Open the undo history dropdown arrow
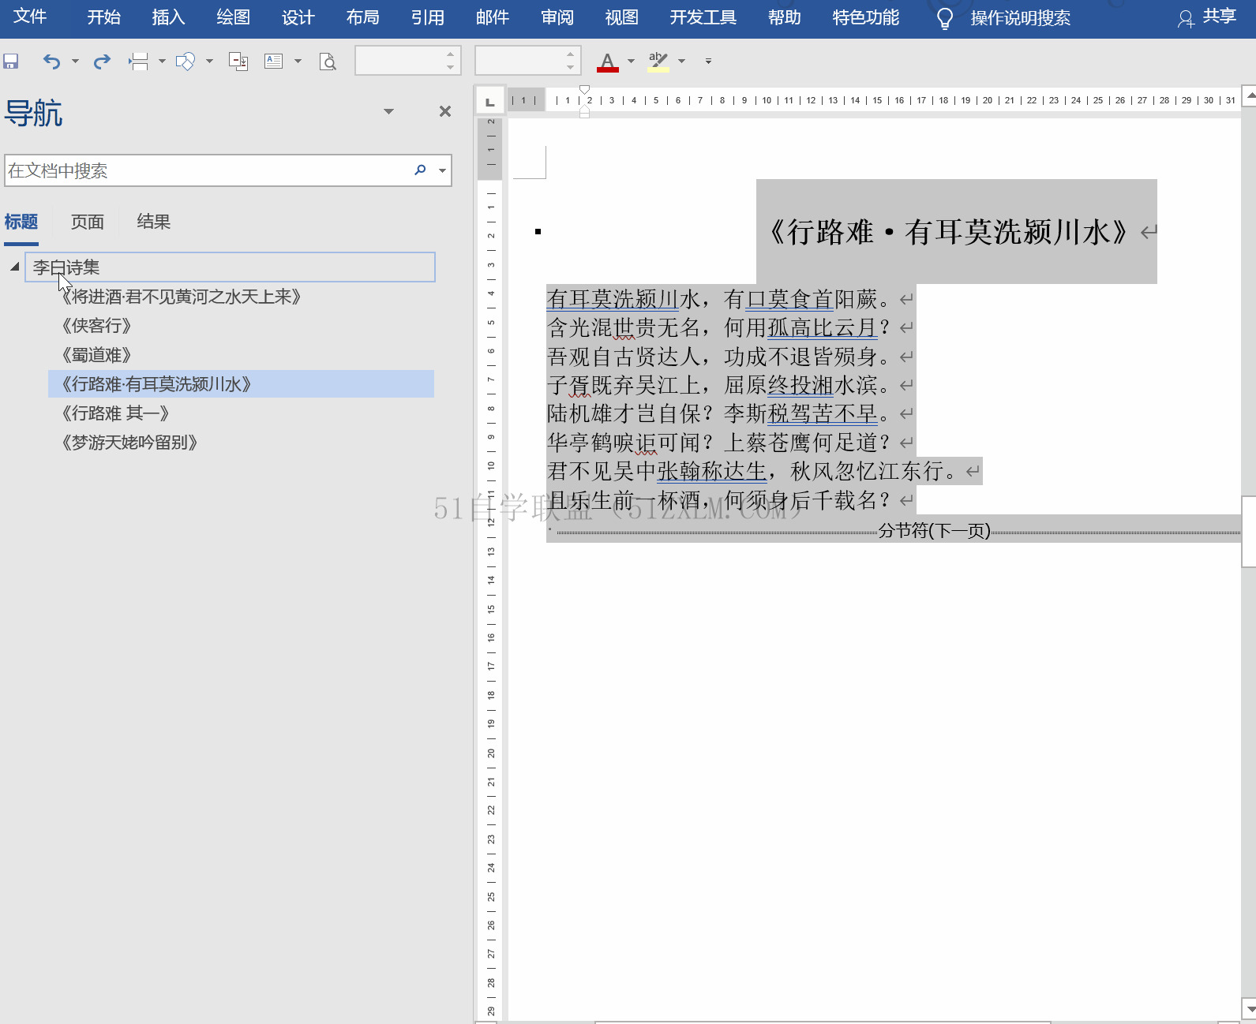The image size is (1256, 1024). click(x=75, y=62)
